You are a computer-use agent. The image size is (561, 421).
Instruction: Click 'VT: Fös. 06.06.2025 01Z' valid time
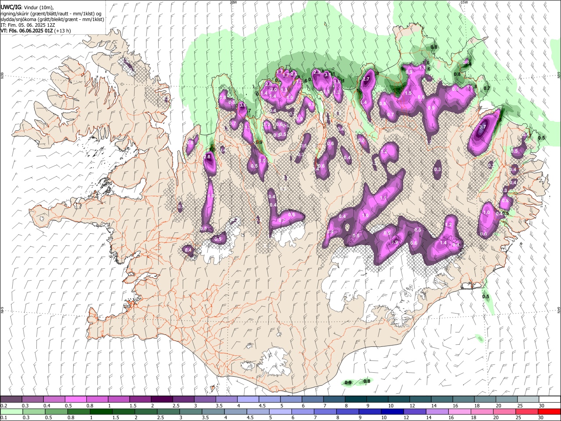pyautogui.click(x=27, y=31)
